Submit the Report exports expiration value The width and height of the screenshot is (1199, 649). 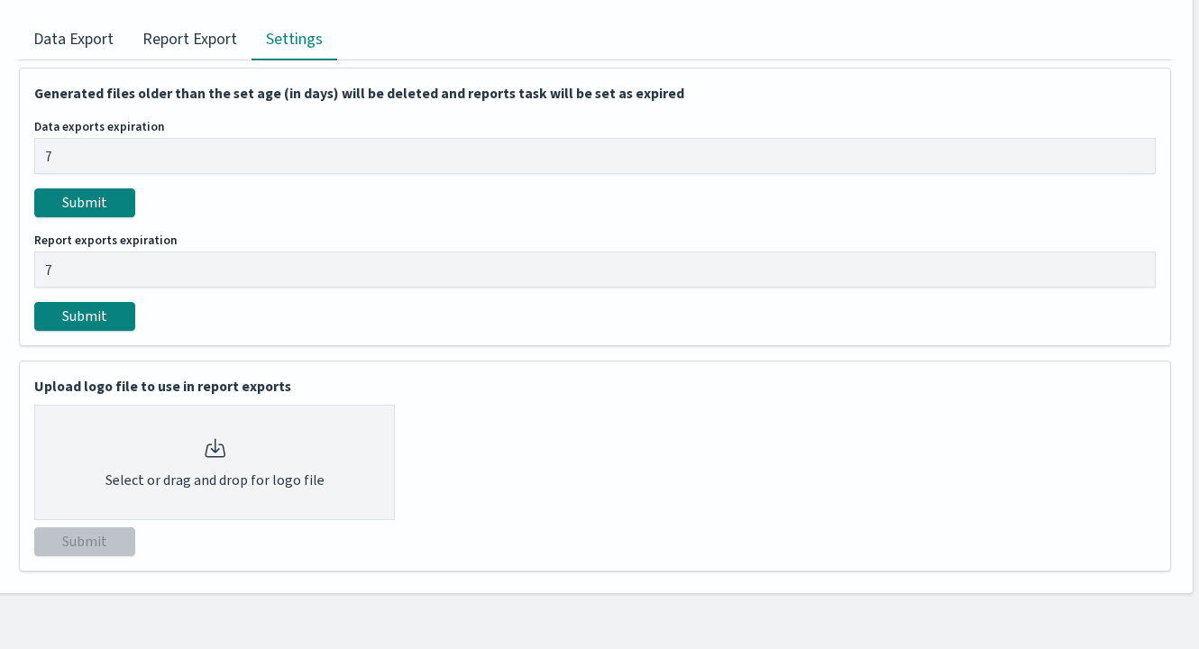85,316
